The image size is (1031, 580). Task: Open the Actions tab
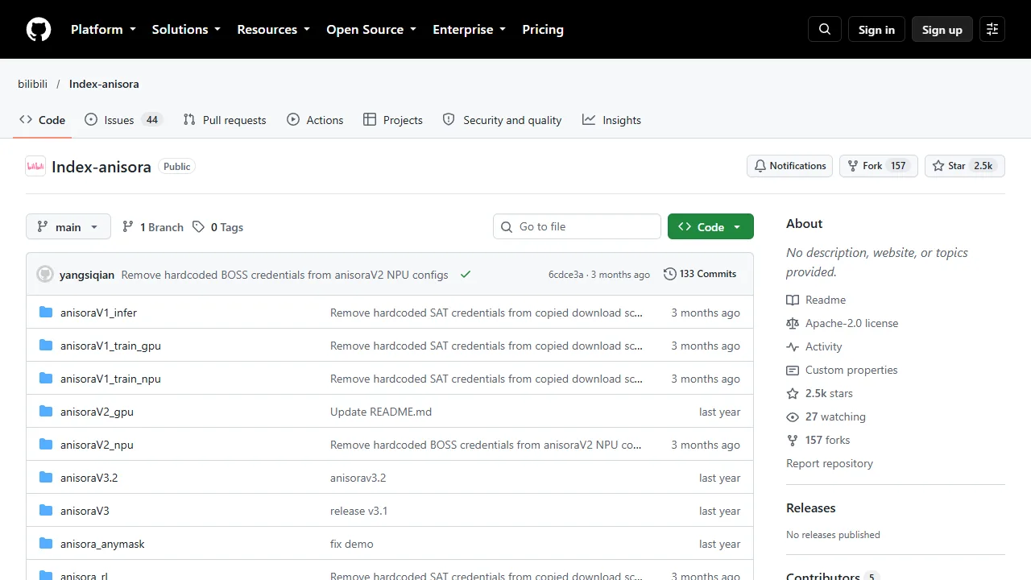315,120
